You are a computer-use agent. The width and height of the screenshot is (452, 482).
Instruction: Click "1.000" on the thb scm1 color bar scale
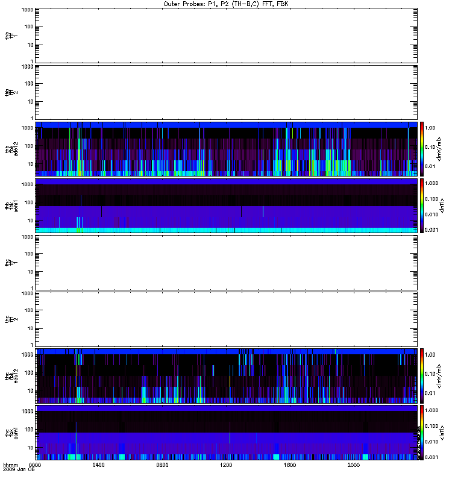pos(432,183)
